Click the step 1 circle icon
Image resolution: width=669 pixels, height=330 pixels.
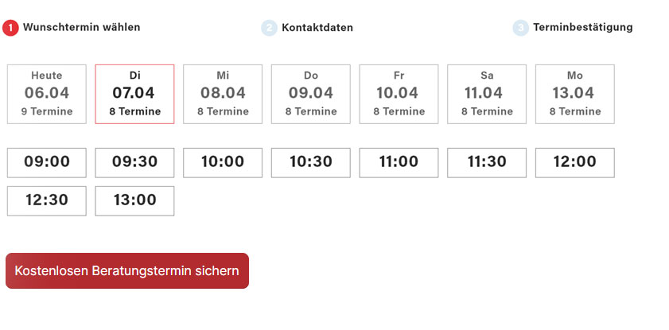tap(10, 28)
